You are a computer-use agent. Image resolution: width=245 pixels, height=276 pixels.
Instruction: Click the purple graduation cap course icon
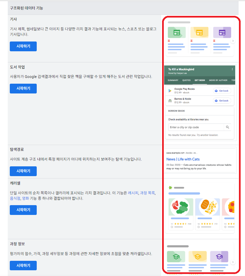219,257
